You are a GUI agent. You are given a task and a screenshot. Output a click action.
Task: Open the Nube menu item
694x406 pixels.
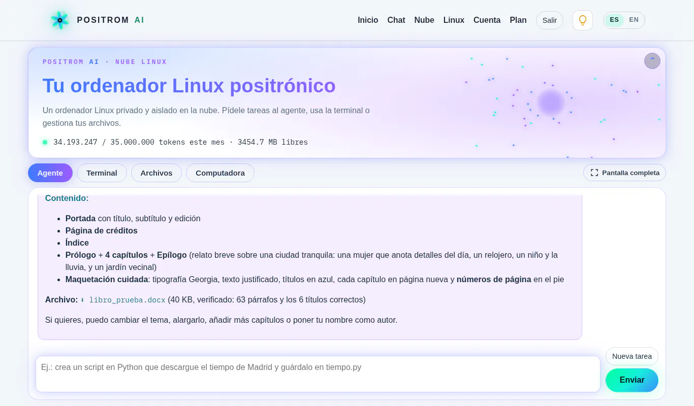pyautogui.click(x=424, y=20)
